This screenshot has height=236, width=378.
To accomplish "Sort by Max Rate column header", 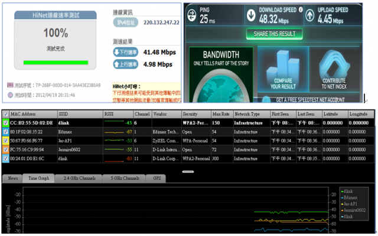I will coord(222,114).
